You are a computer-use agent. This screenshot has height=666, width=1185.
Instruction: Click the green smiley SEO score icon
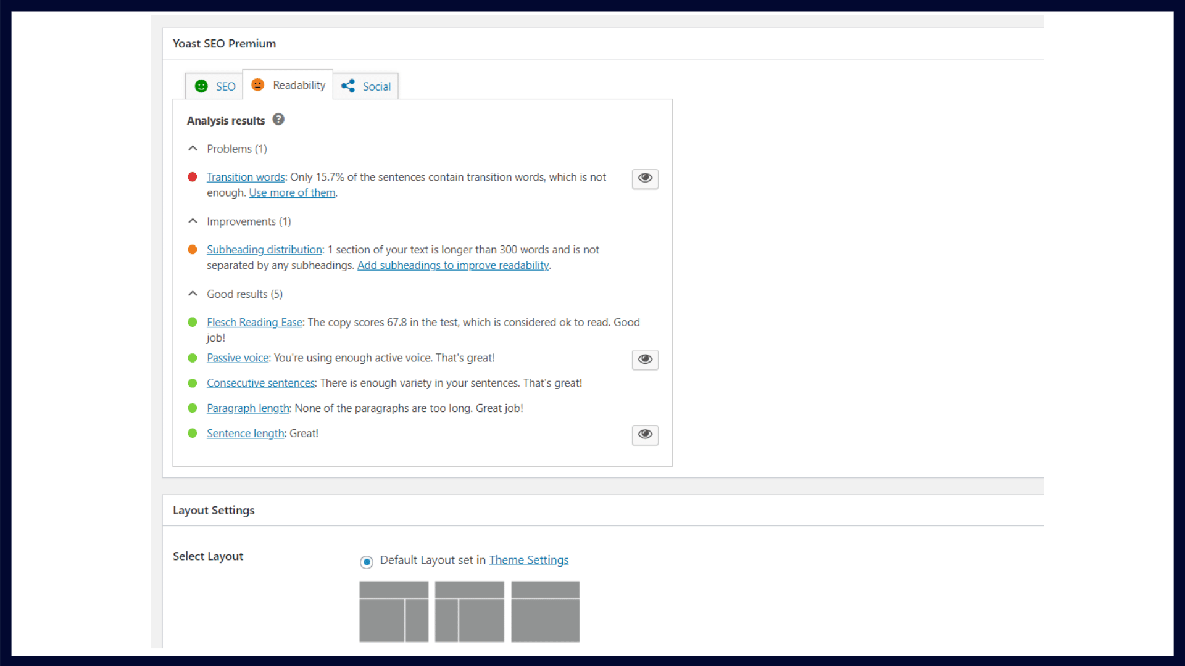click(x=201, y=86)
